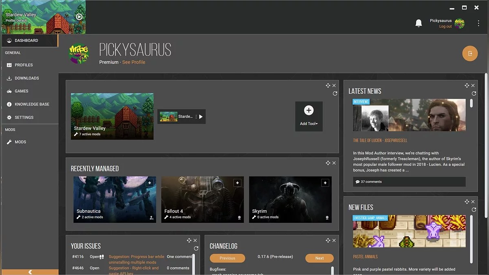Refresh the New Files dashlet
The image size is (489, 275).
(474, 209)
